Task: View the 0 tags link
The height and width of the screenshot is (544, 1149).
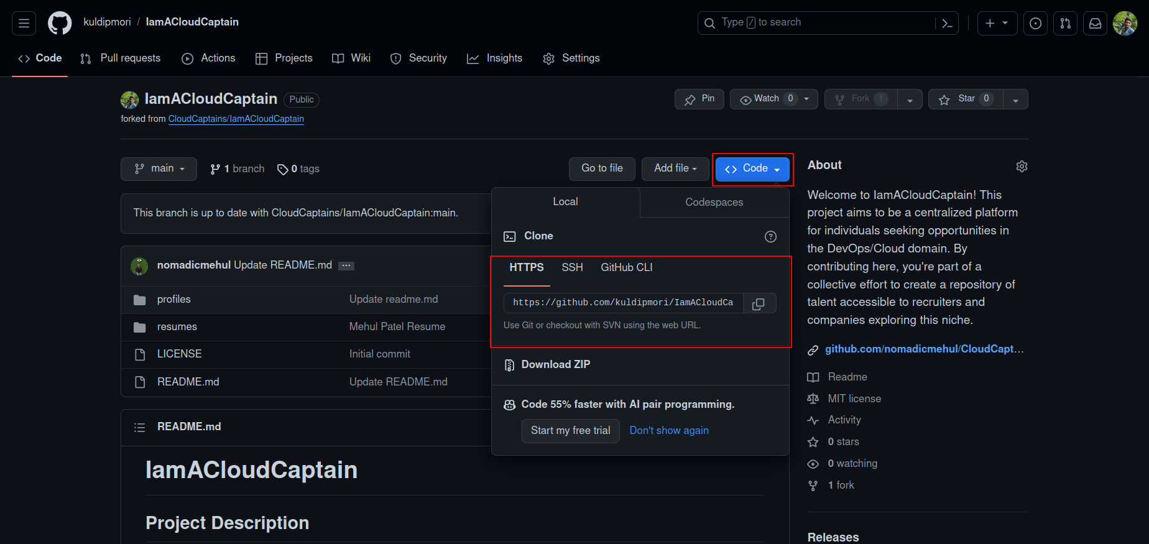Action: 298,169
